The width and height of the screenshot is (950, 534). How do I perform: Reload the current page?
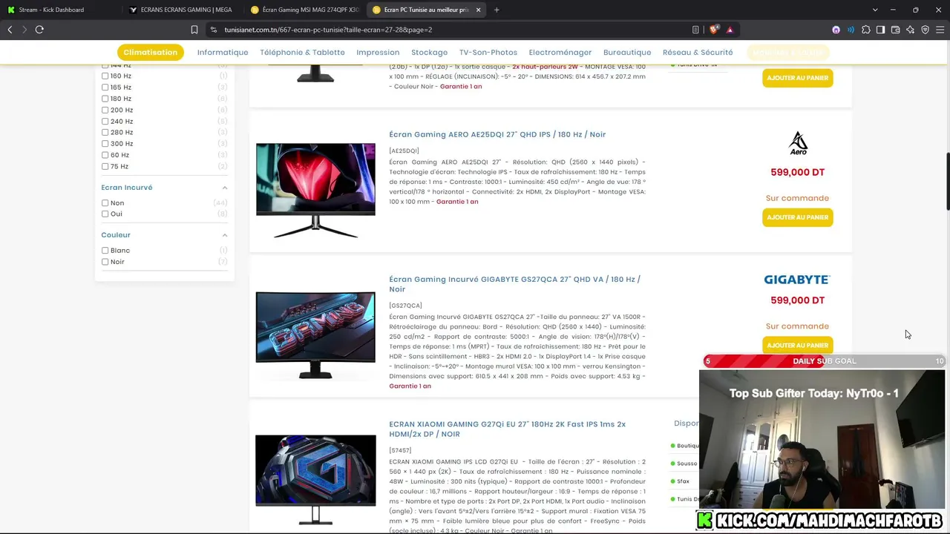click(39, 30)
